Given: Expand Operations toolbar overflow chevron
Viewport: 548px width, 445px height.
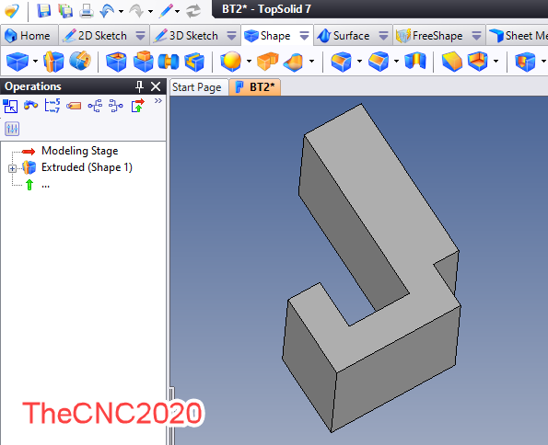Looking at the screenshot, I should [158, 100].
